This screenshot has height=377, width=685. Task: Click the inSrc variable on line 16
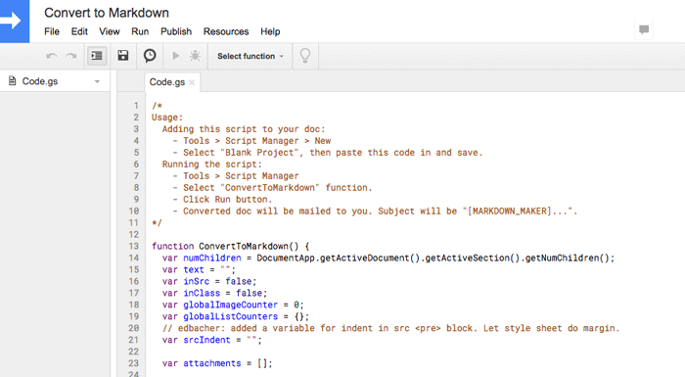click(196, 281)
